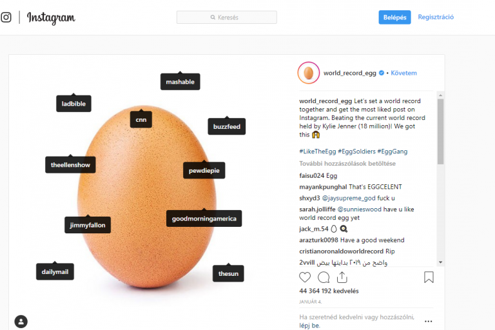Viewport: 495px width, 330px height.
Task: Click the Belépés login button
Action: 394,17
